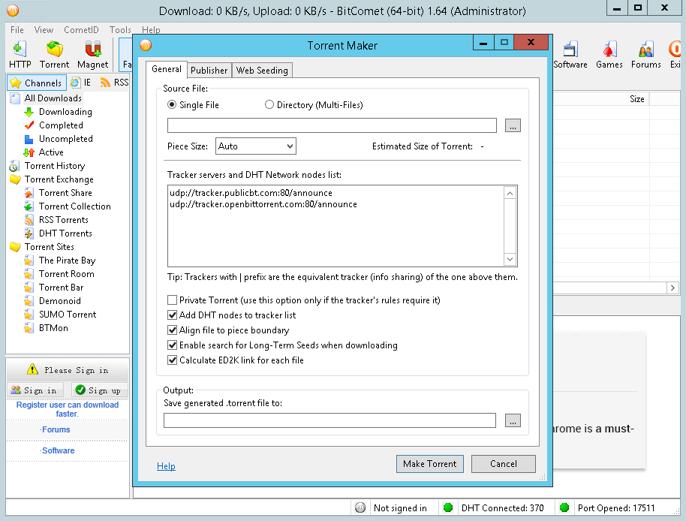Select the Single File radio button

pyautogui.click(x=172, y=104)
